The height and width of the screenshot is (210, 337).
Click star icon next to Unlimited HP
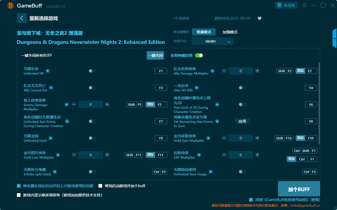[x=48, y=71]
